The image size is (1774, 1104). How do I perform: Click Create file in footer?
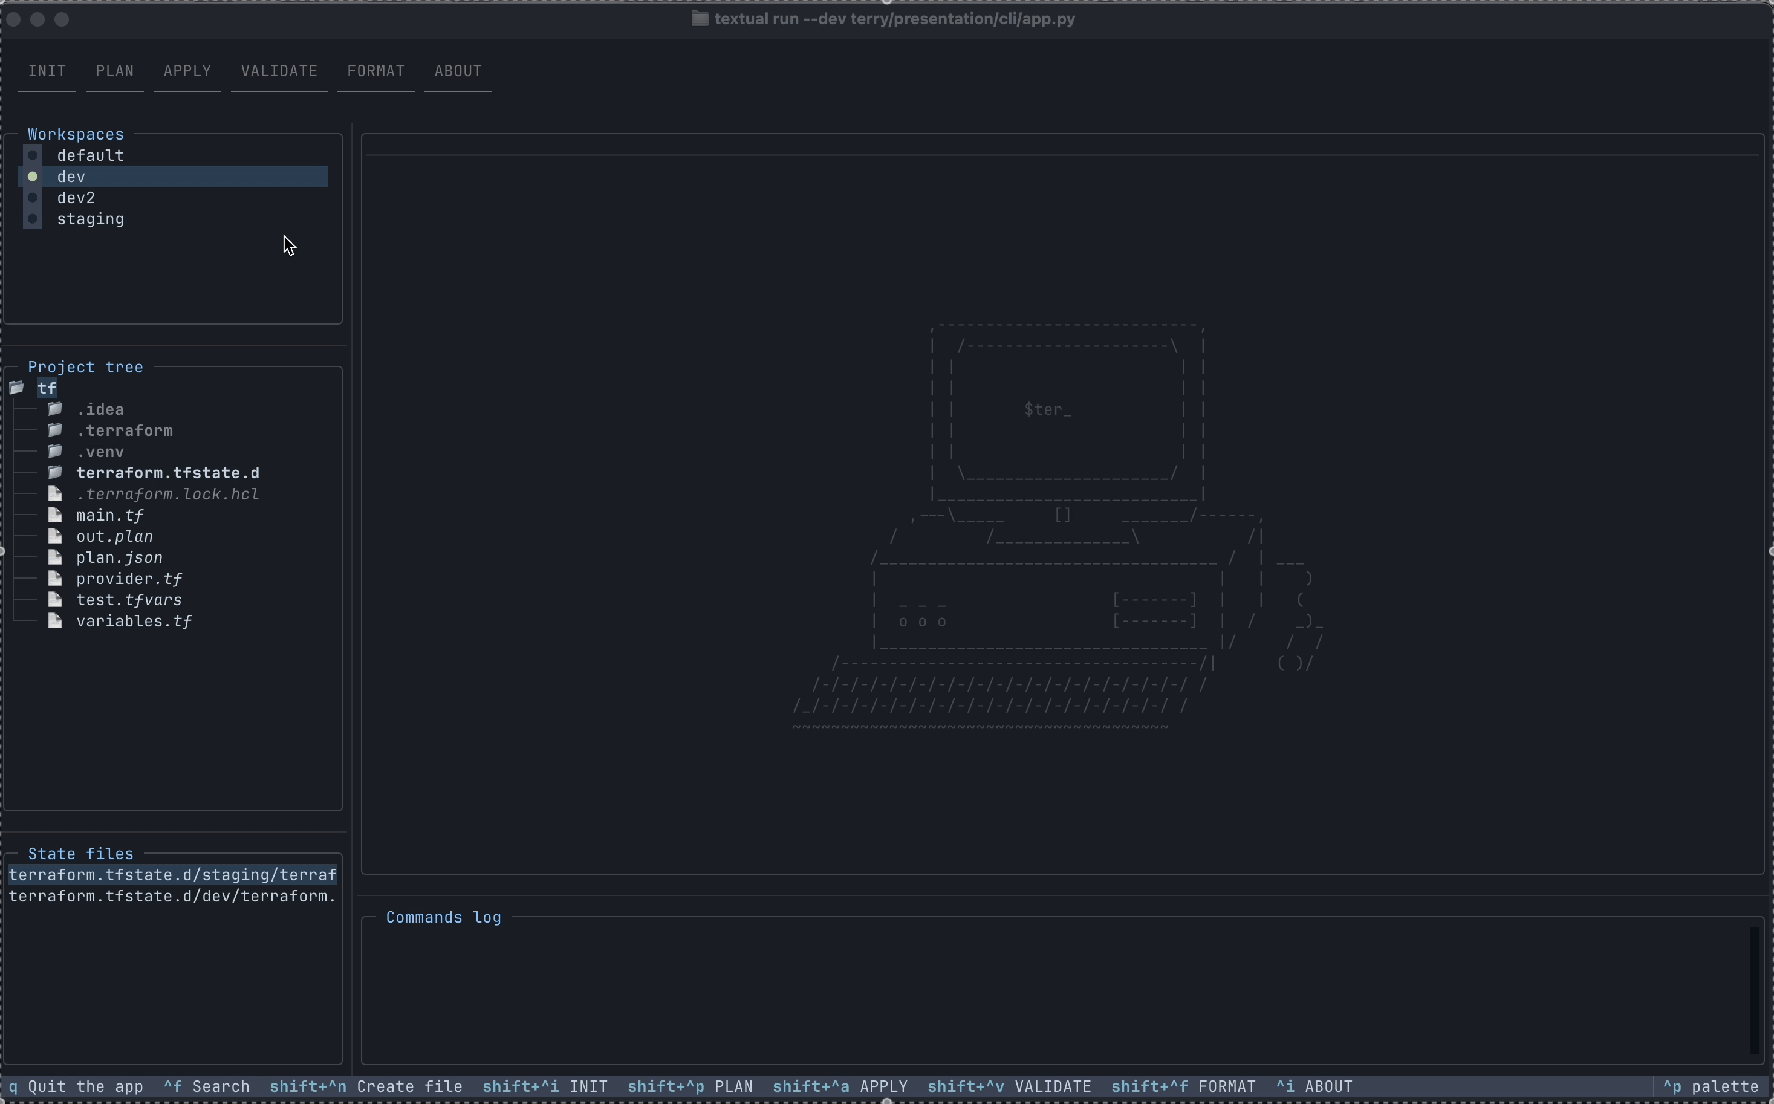pos(366,1086)
